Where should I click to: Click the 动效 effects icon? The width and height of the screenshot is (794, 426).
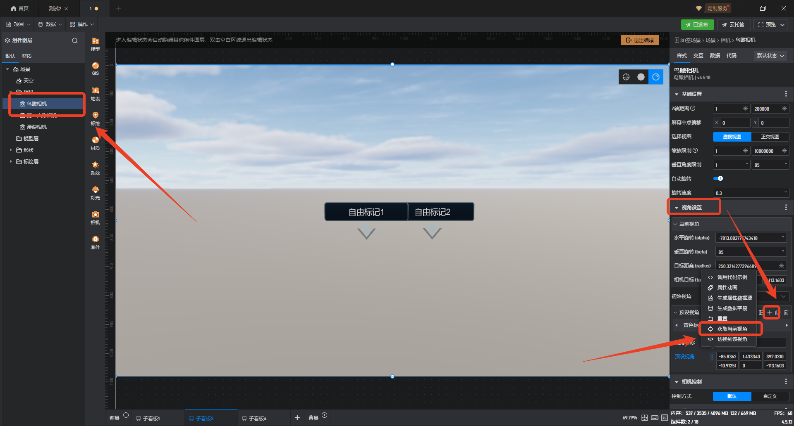click(x=95, y=168)
